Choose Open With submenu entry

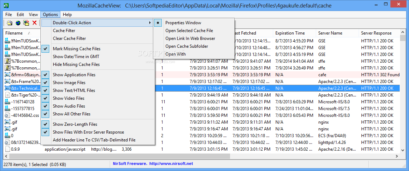point(194,54)
